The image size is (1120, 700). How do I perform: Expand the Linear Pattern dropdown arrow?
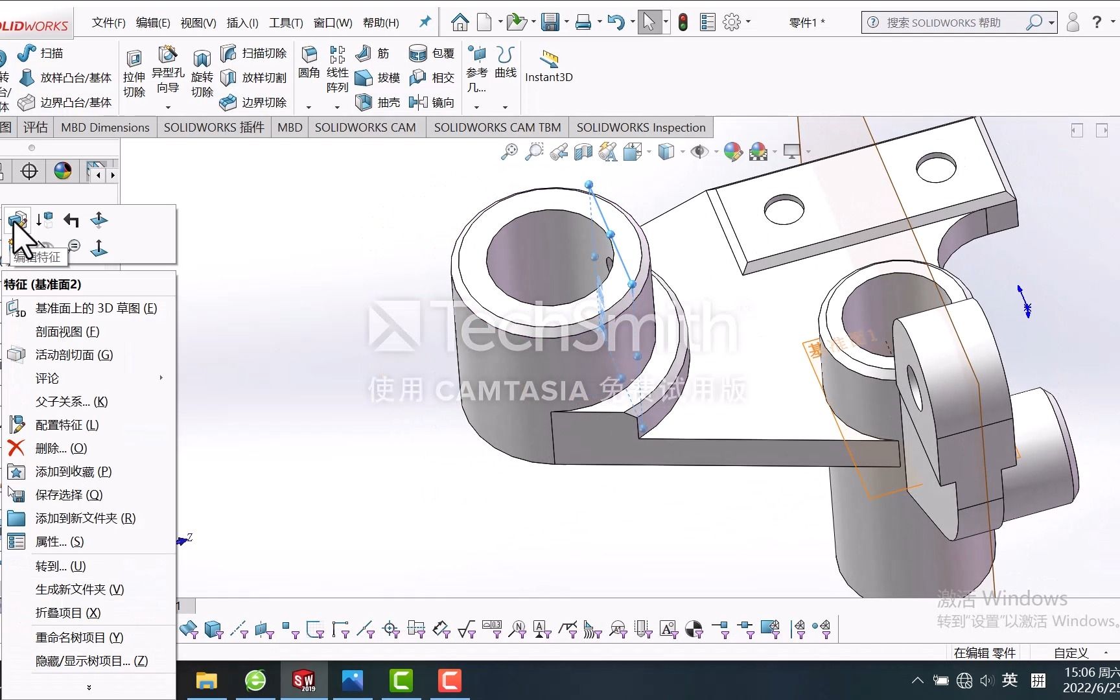click(x=337, y=107)
